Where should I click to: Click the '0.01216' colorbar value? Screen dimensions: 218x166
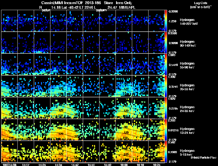coord(173,130)
